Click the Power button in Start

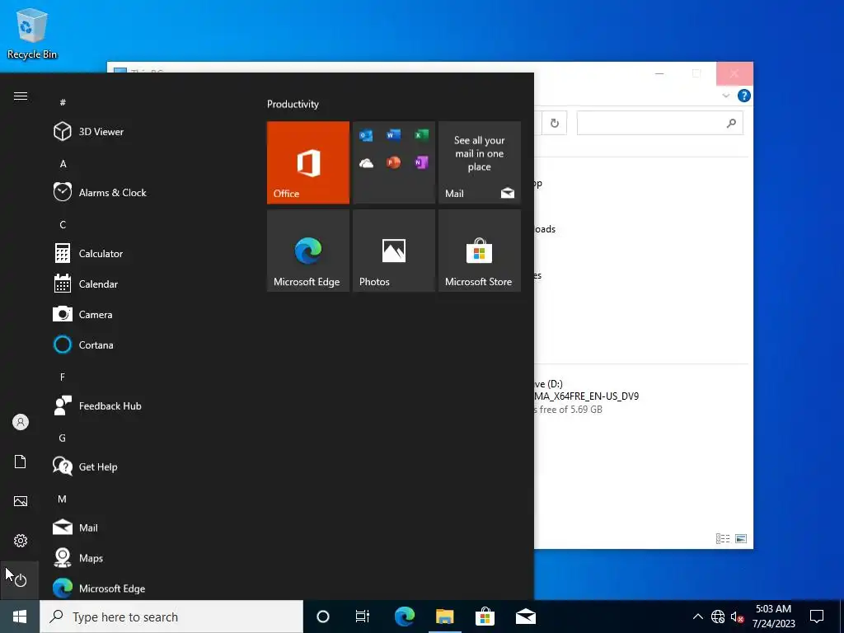pyautogui.click(x=21, y=580)
